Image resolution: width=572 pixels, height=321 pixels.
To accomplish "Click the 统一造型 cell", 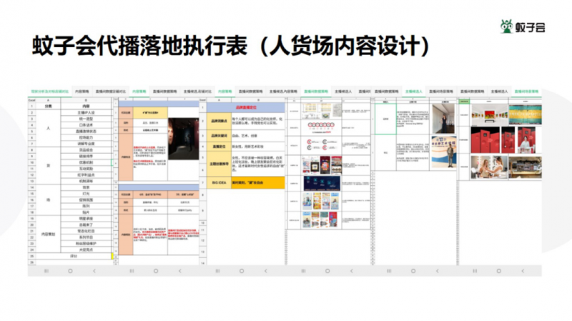I will point(86,119).
